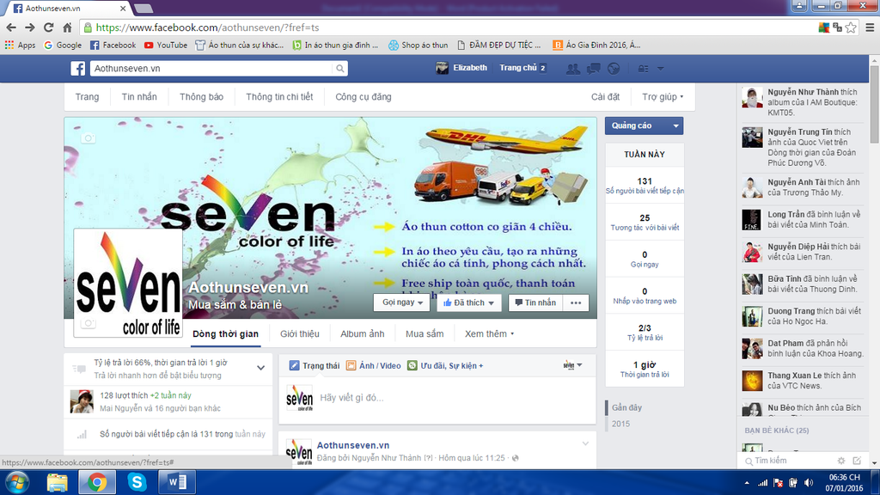880x495 pixels.
Task: Click the browser back arrow
Action: coord(11,27)
